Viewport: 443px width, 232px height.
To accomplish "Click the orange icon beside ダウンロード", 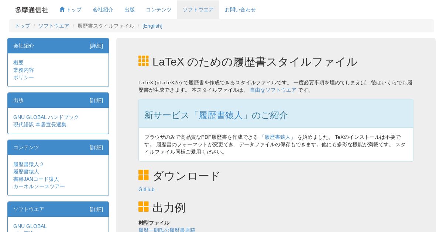I will click(x=144, y=175).
